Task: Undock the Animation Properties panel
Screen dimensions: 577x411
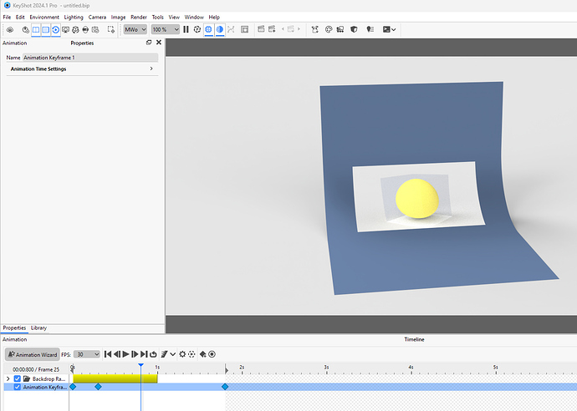Action: point(149,43)
